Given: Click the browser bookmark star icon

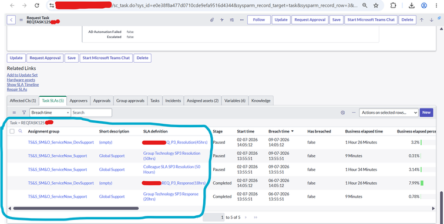Looking at the screenshot, I should (376, 5).
